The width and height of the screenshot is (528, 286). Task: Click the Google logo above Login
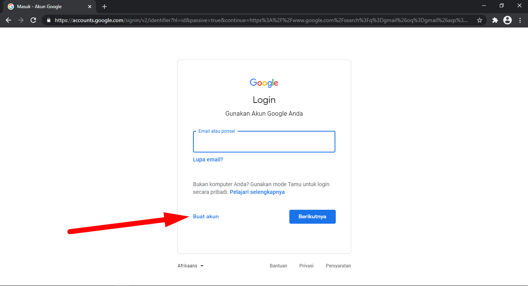click(264, 82)
